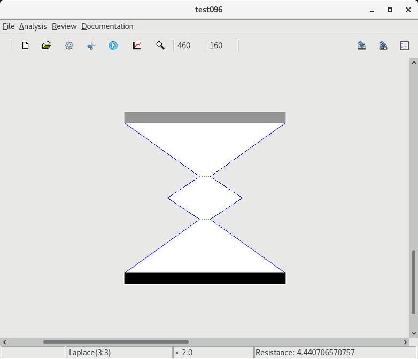The height and width of the screenshot is (359, 418).
Task: Click the second export icon on the right
Action: [383, 45]
